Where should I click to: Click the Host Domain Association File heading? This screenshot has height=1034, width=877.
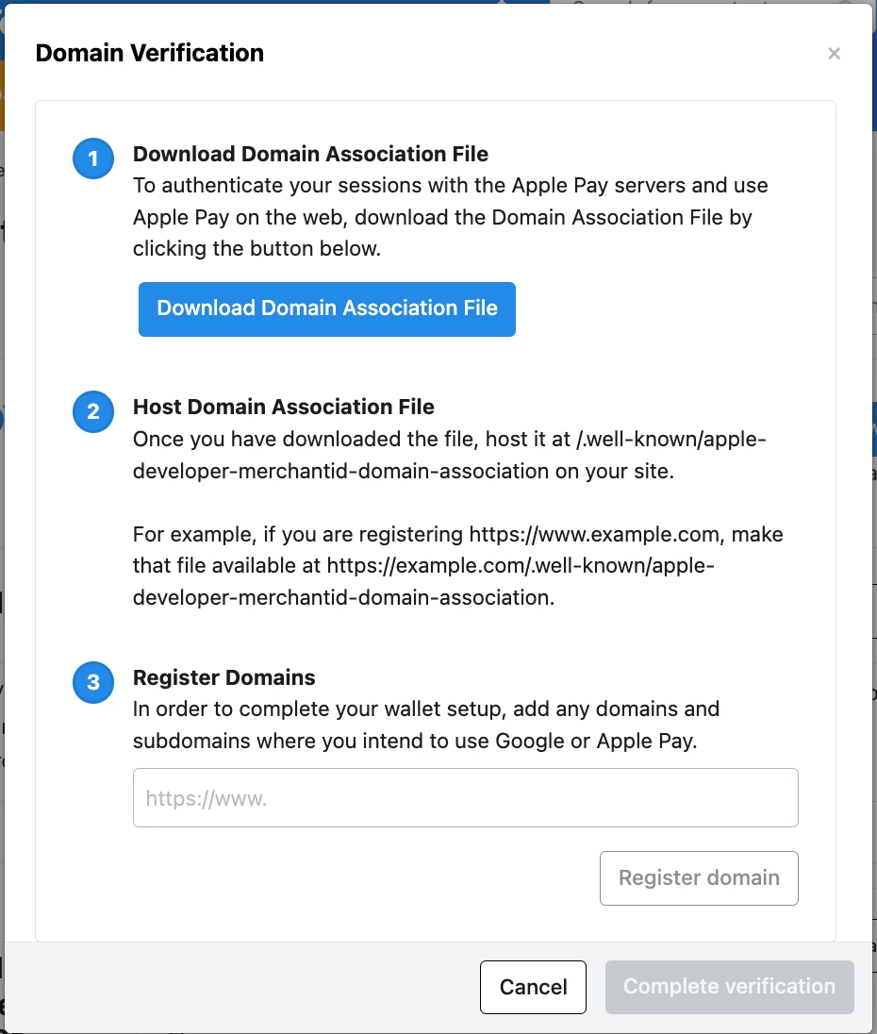pos(283,407)
